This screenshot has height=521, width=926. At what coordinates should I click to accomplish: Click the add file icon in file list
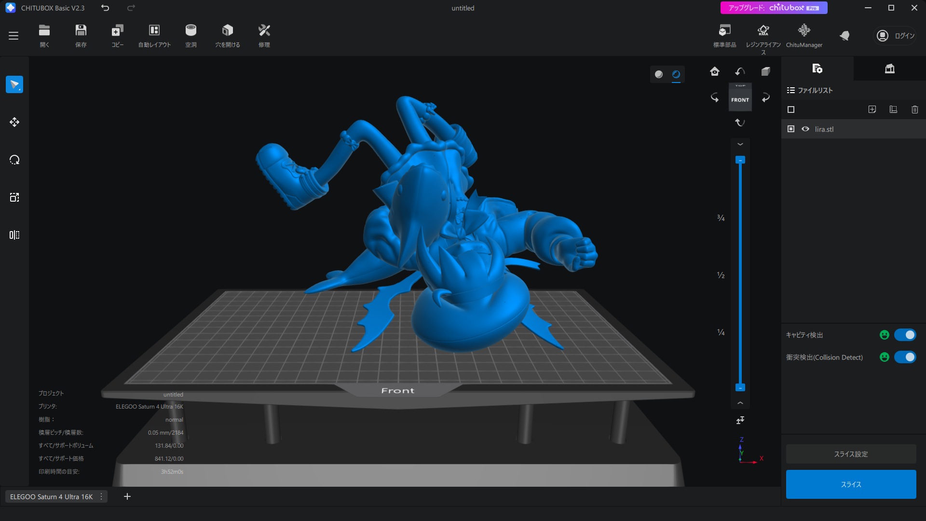pyautogui.click(x=872, y=110)
